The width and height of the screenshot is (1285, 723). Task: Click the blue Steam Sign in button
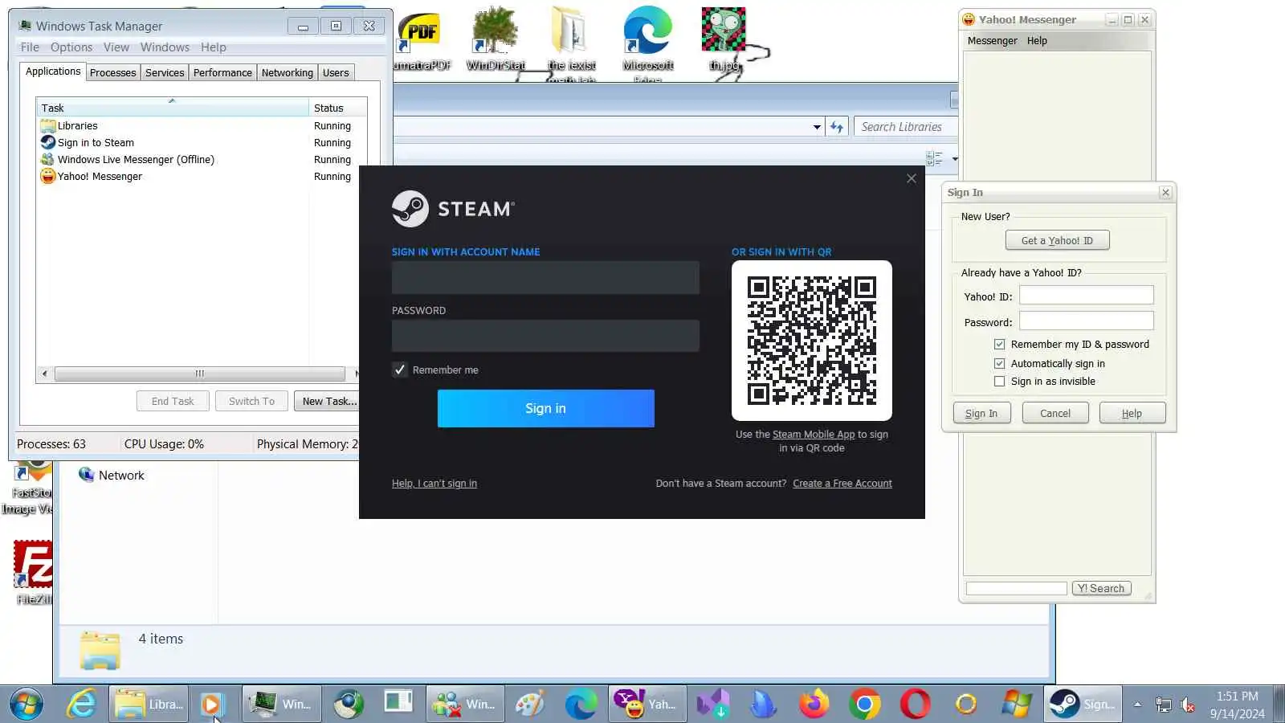(x=546, y=408)
